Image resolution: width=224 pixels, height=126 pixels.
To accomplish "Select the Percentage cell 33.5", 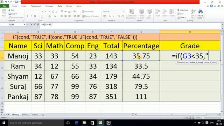I will tap(141, 66).
